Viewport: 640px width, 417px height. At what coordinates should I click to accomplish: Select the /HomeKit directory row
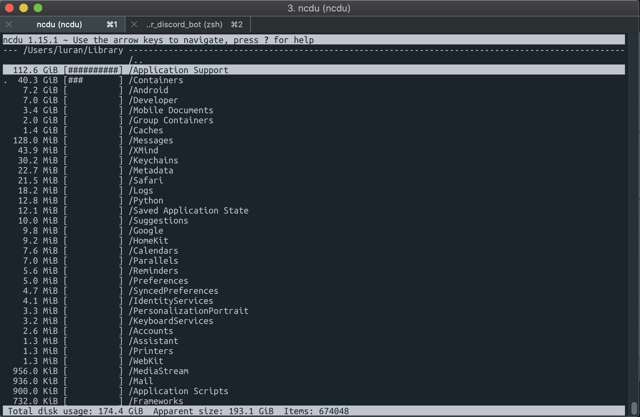pyautogui.click(x=314, y=241)
